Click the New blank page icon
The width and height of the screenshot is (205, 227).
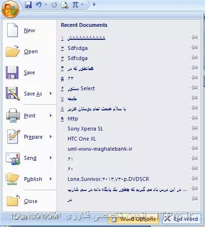12,30
